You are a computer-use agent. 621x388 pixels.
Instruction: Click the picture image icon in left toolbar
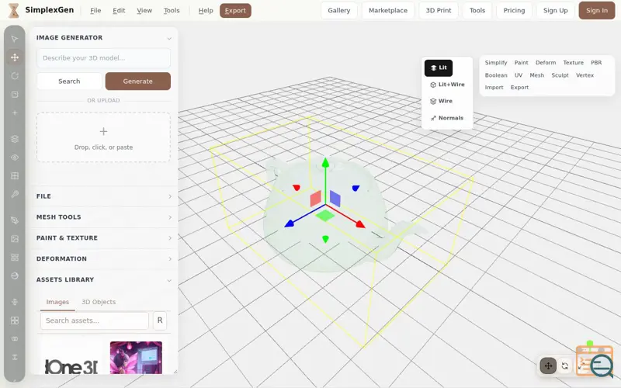(15, 239)
